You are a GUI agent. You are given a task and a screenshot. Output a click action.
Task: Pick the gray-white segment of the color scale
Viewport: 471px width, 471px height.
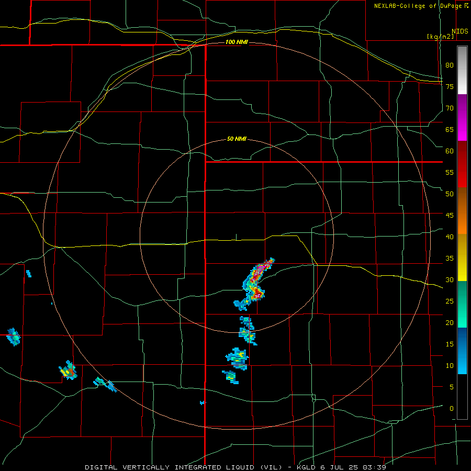point(462,70)
